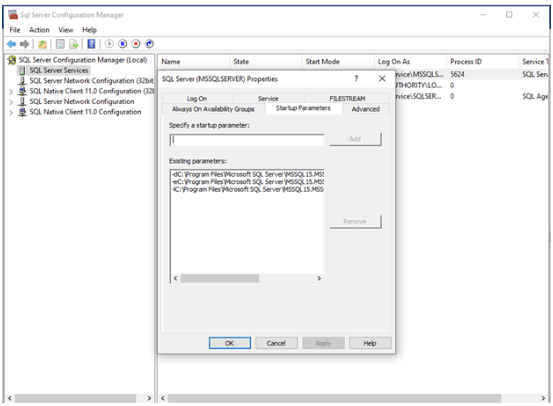Select the Startup Parameters tab
This screenshot has width=553, height=406.
(x=303, y=108)
